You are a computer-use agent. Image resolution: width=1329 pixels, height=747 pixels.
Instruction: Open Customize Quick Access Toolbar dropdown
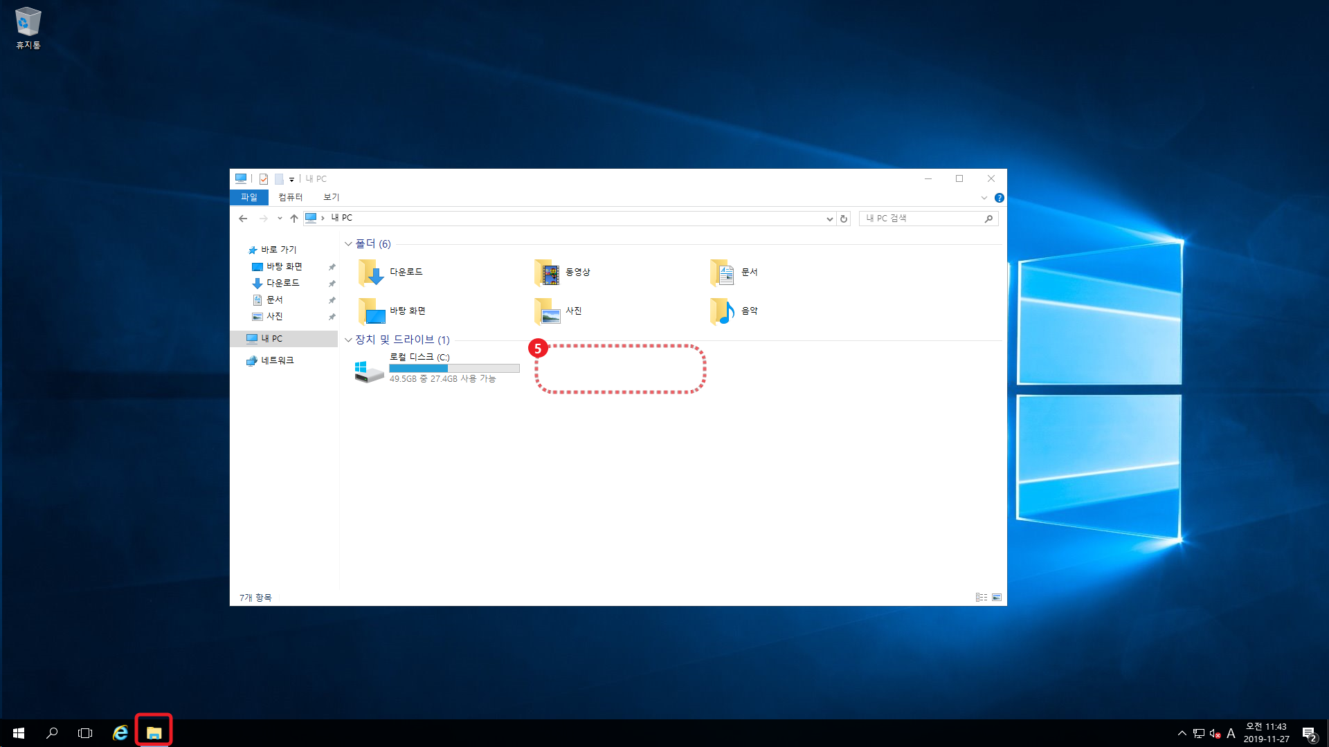coord(292,180)
